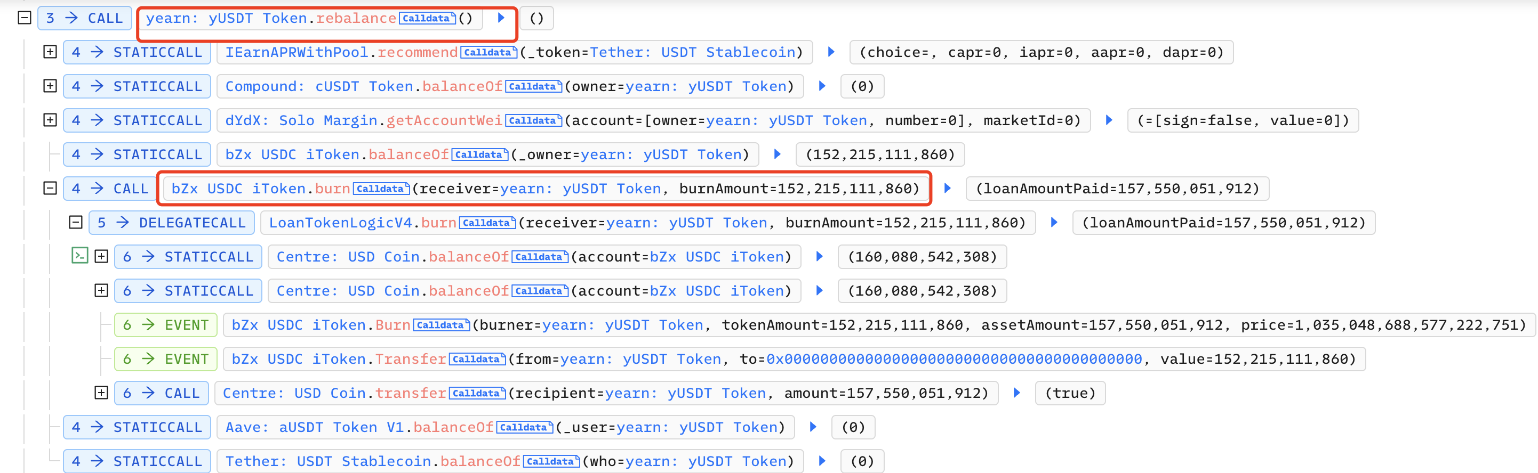Collapse the bZx USDC iToken.burn CALL node
The width and height of the screenshot is (1538, 473).
pyautogui.click(x=50, y=188)
